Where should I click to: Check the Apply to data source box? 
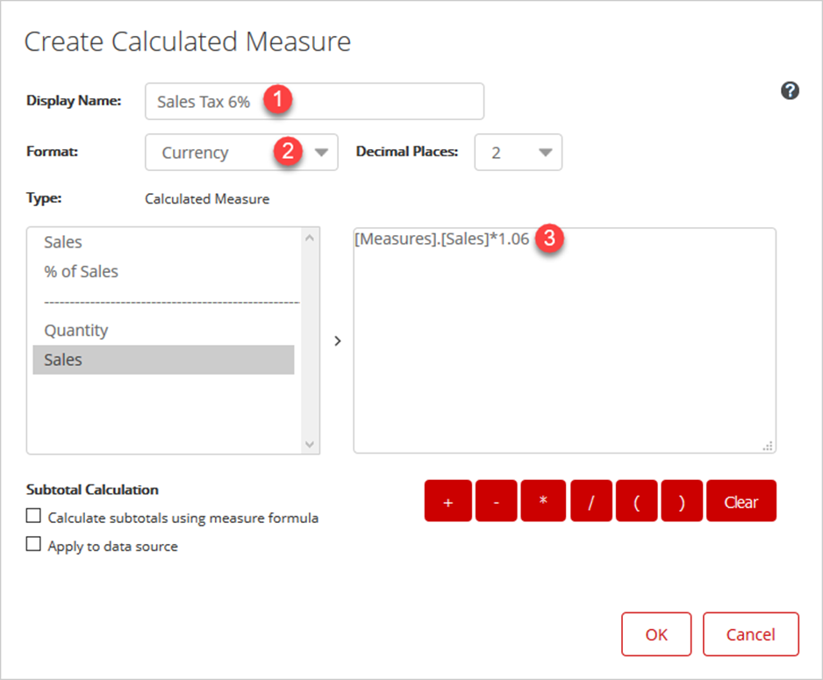(33, 544)
